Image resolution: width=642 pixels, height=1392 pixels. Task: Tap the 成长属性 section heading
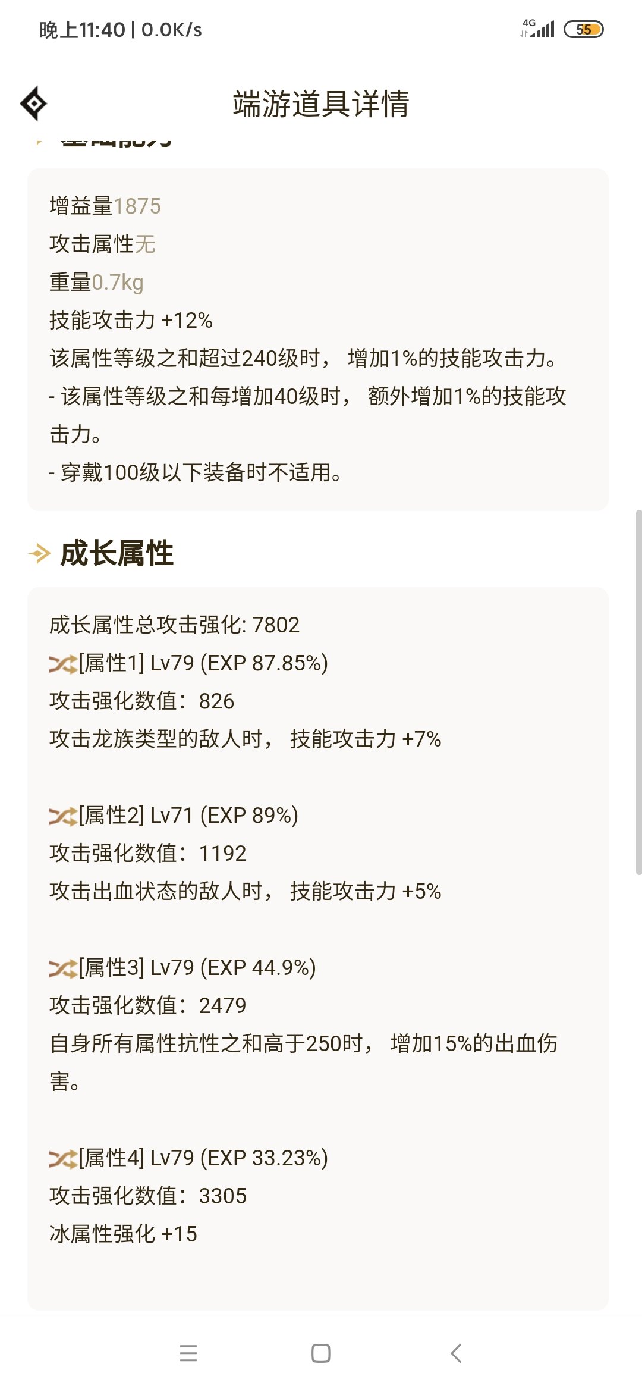tap(117, 554)
